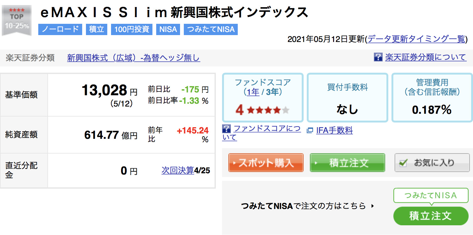Click the TOP 10-25% ranking badge icon
The width and height of the screenshot is (473, 235).
tap(17, 20)
